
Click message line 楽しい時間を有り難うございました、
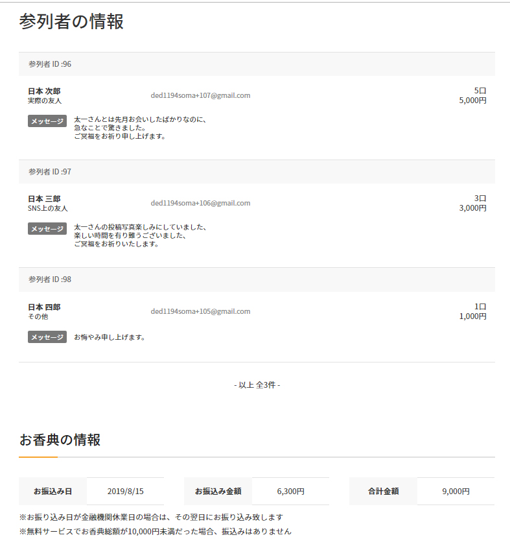(x=130, y=235)
